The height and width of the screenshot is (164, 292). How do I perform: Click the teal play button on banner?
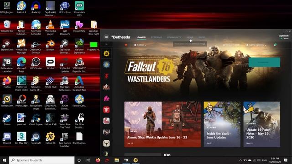pyautogui.click(x=264, y=62)
